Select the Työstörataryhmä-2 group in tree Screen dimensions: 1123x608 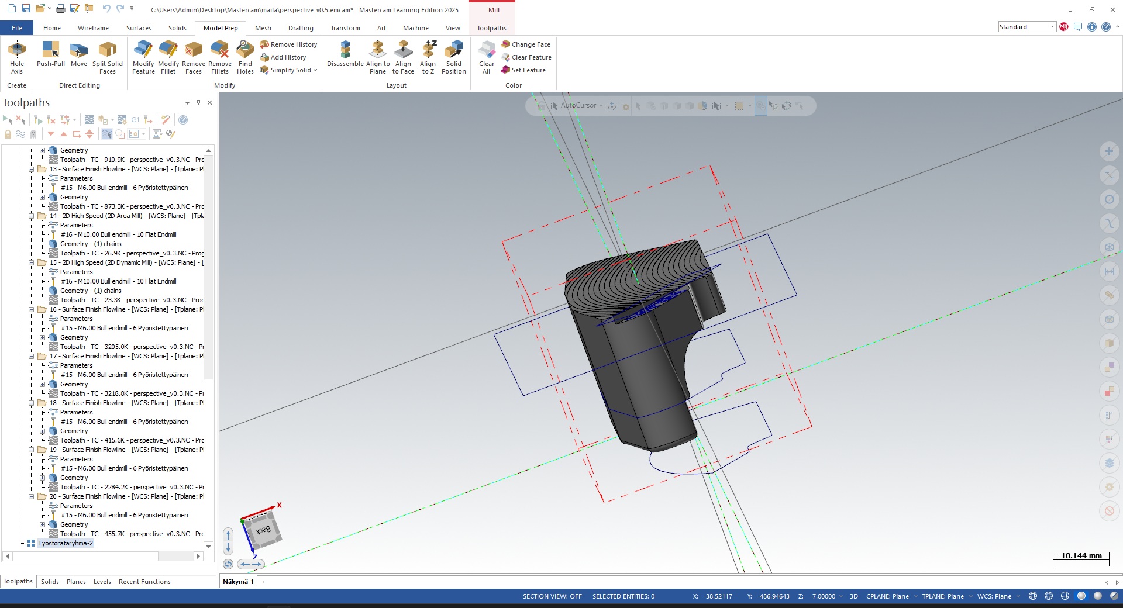[66, 543]
